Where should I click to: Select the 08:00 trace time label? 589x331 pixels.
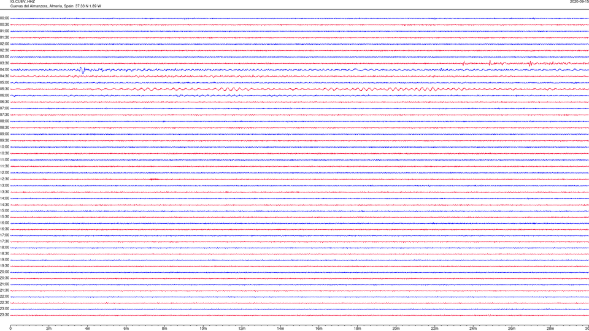pos(4,121)
